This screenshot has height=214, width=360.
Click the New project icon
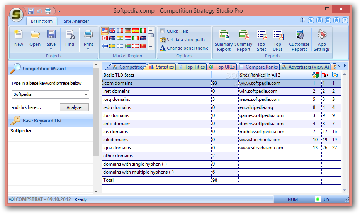click(19, 35)
